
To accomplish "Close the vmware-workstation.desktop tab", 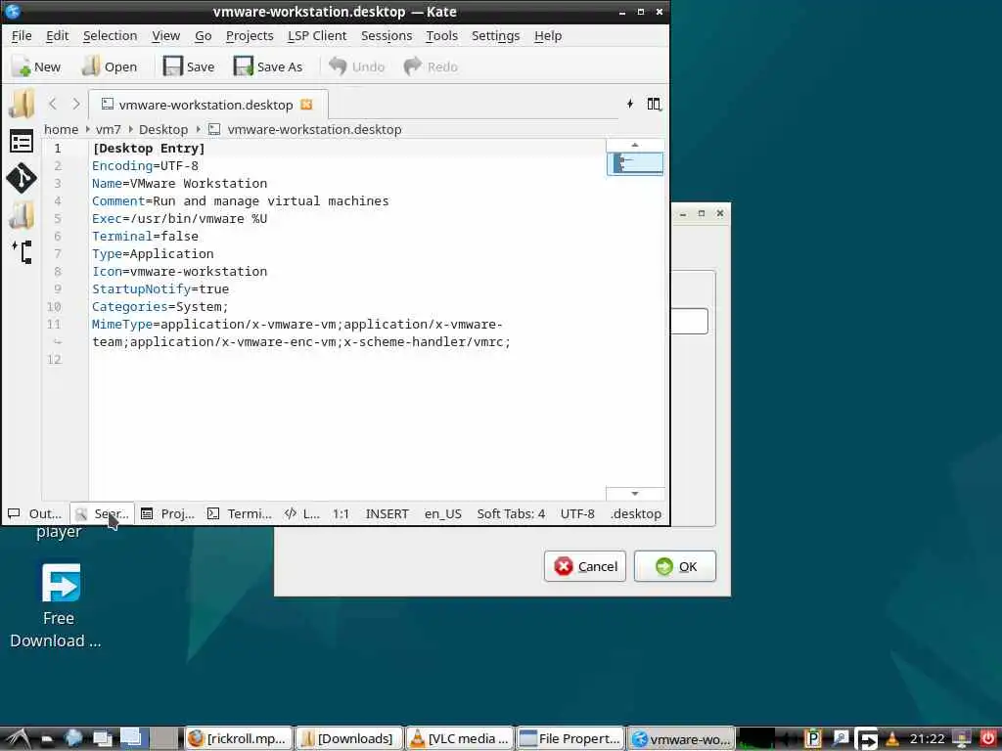I will pyautogui.click(x=306, y=104).
